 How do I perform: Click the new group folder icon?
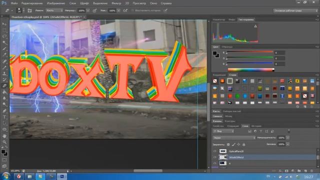tap(299, 171)
